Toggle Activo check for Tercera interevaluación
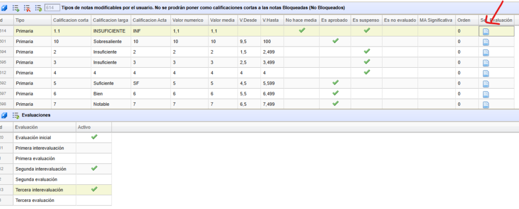This screenshot has height=209, width=519. 94,189
